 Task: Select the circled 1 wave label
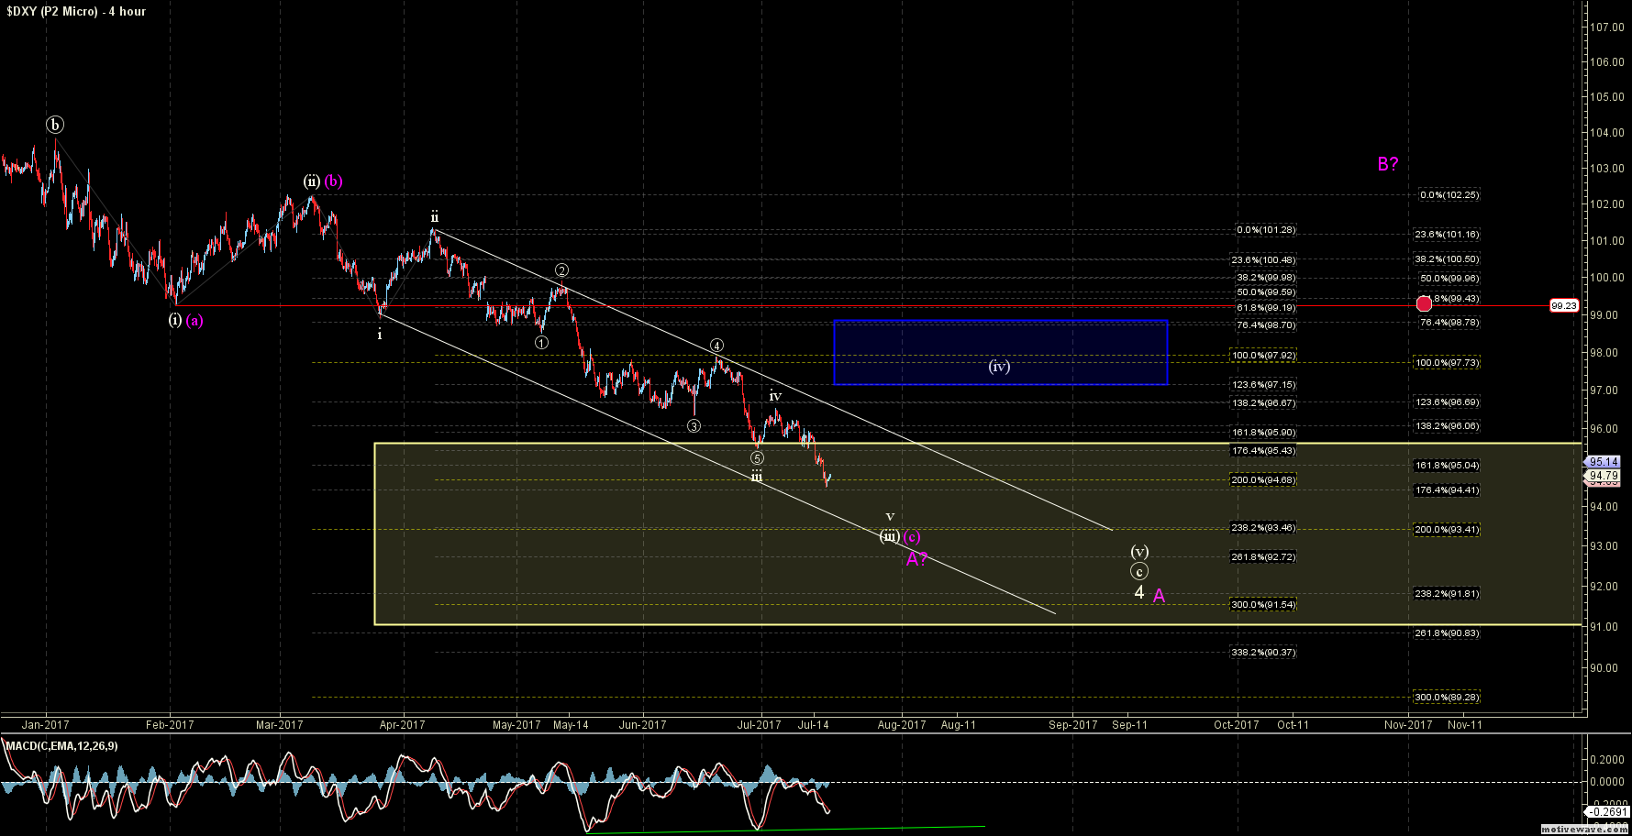(x=542, y=342)
